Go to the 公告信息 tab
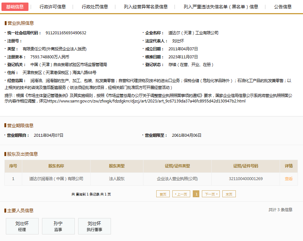This screenshot has height=241, width=303. click(x=283, y=7)
